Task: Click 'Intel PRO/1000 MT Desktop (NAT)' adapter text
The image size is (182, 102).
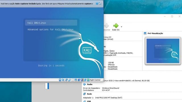Action: point(109,98)
